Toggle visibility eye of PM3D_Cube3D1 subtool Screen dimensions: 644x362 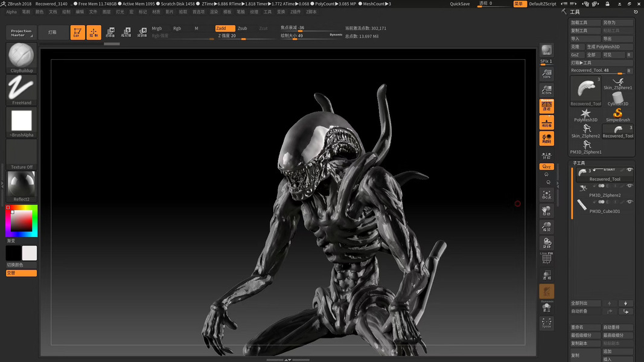point(630,202)
